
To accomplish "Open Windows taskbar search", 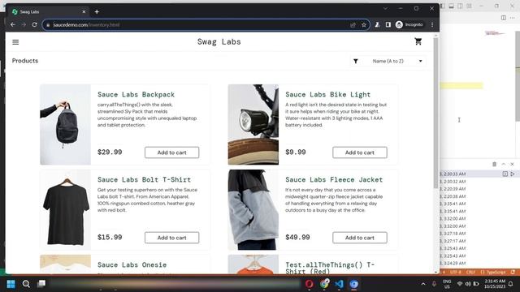I will point(26,284).
